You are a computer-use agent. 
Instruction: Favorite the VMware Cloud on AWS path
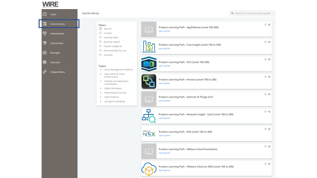tap(265, 164)
